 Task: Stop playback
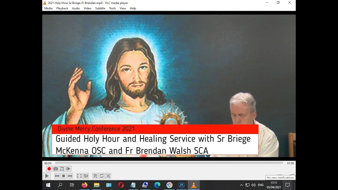point(63,176)
